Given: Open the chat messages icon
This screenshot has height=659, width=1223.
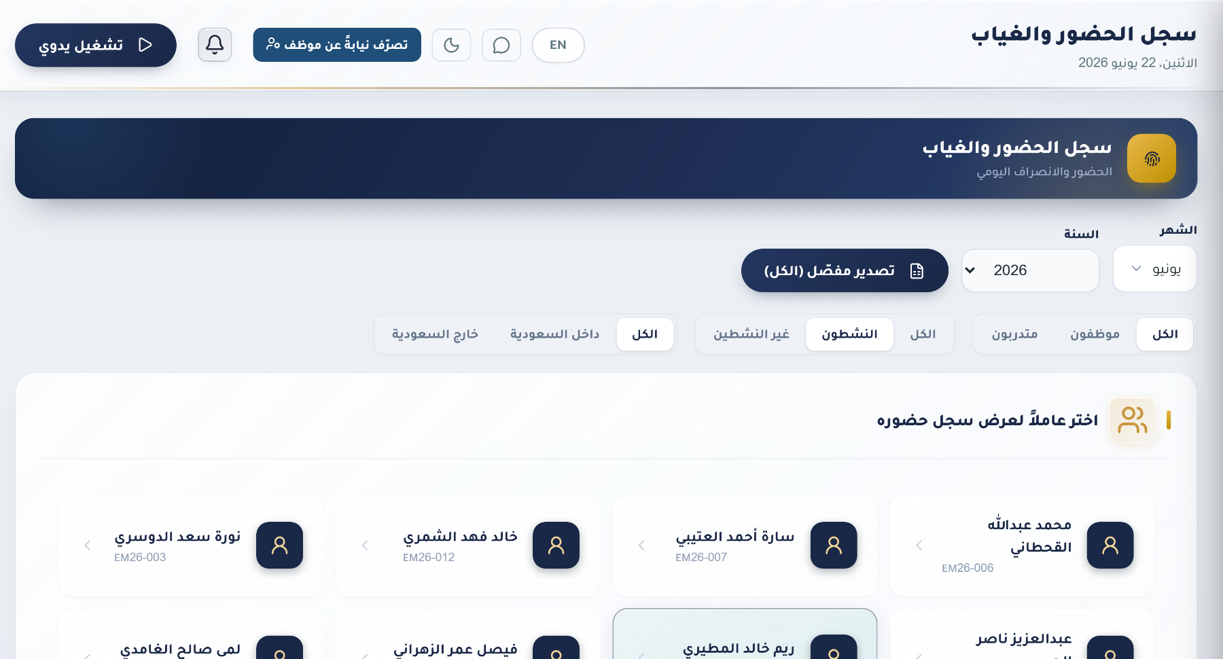Looking at the screenshot, I should point(501,45).
